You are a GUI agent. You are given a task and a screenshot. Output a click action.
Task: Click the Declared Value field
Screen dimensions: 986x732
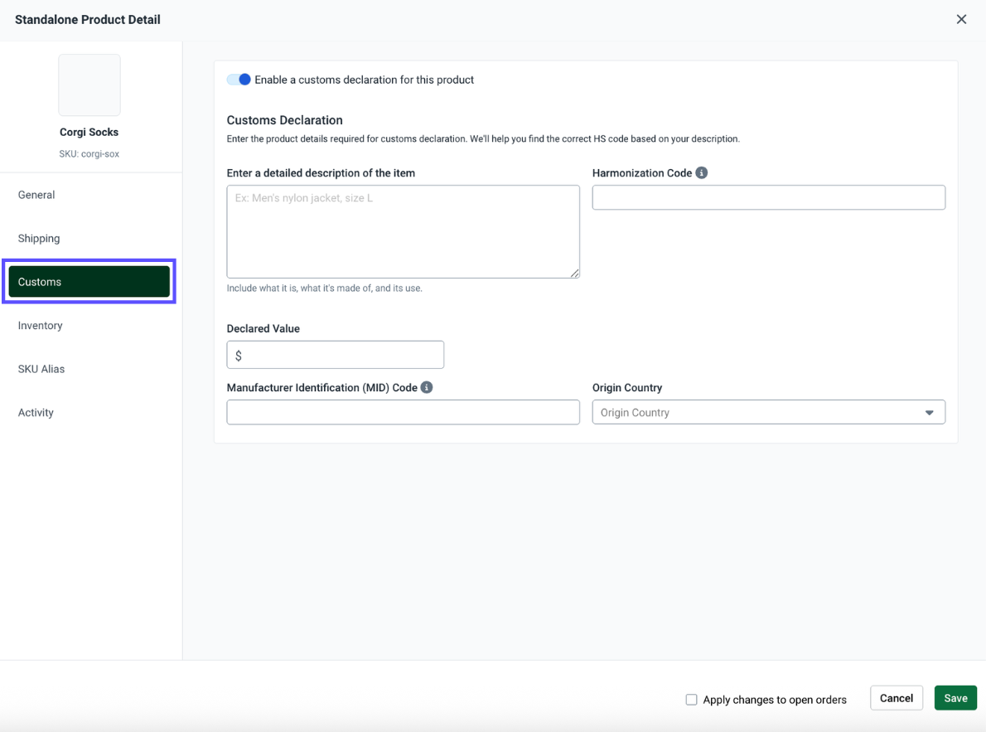(x=336, y=355)
